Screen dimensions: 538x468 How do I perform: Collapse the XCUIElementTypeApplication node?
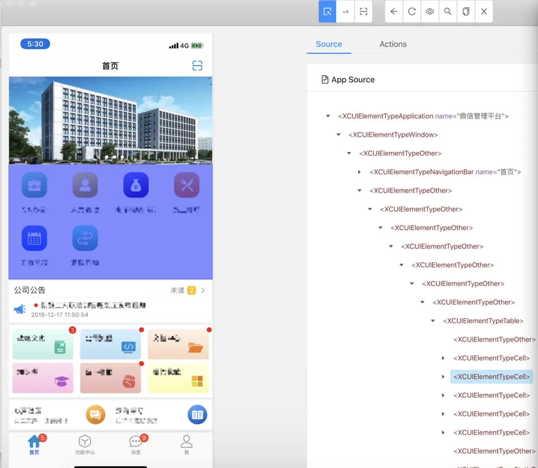coord(328,116)
